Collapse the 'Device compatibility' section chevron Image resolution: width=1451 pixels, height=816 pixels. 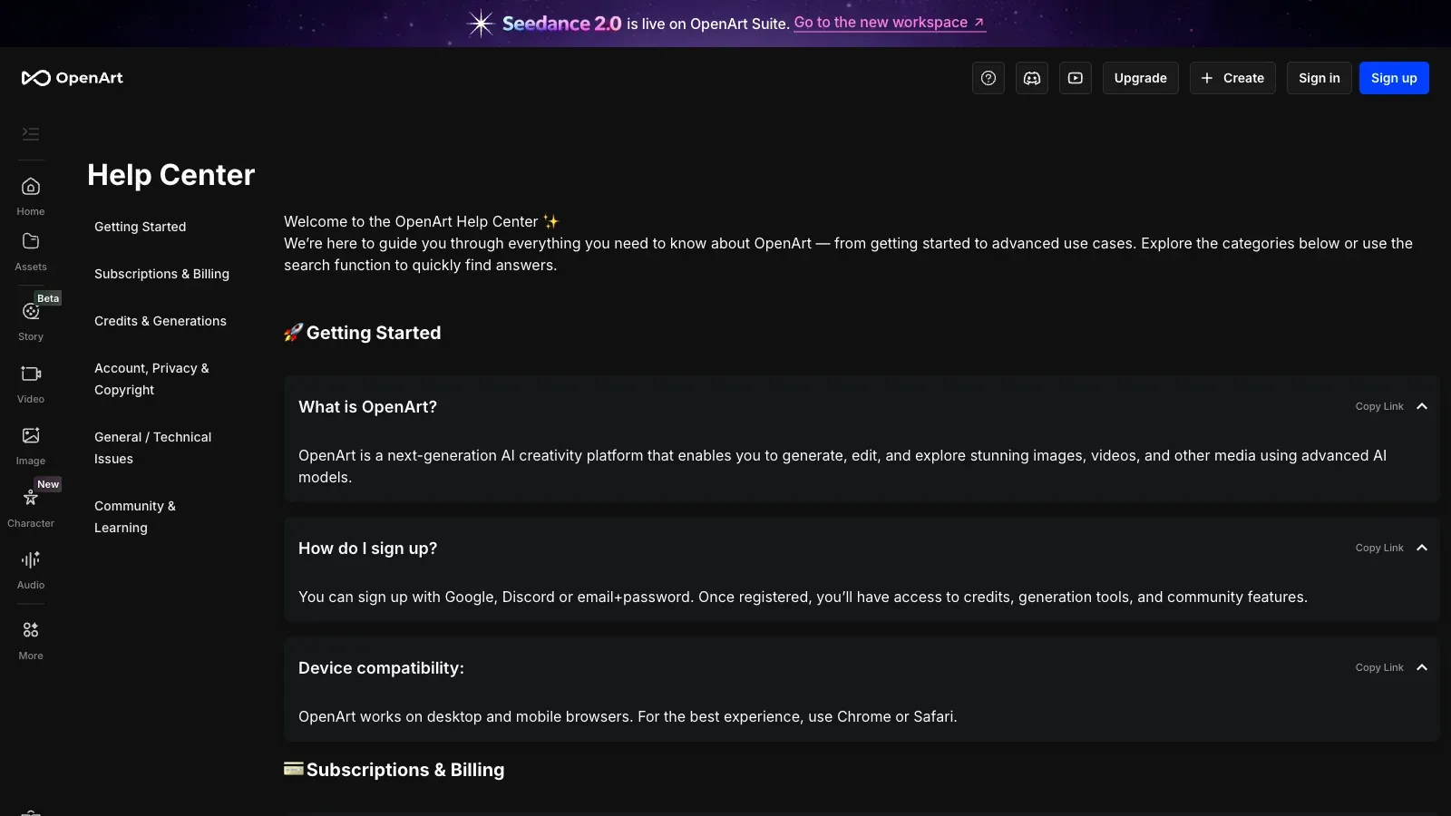pyautogui.click(x=1422, y=667)
